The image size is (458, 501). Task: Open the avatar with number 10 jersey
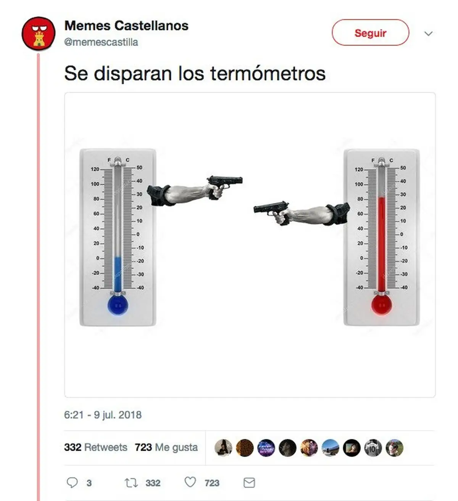[x=373, y=448]
